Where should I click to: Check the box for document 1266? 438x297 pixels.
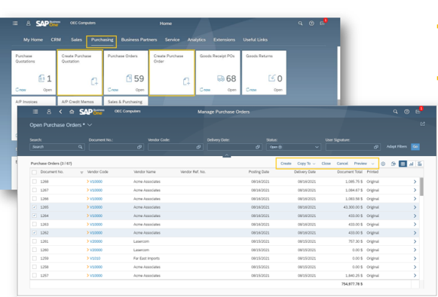click(34, 199)
